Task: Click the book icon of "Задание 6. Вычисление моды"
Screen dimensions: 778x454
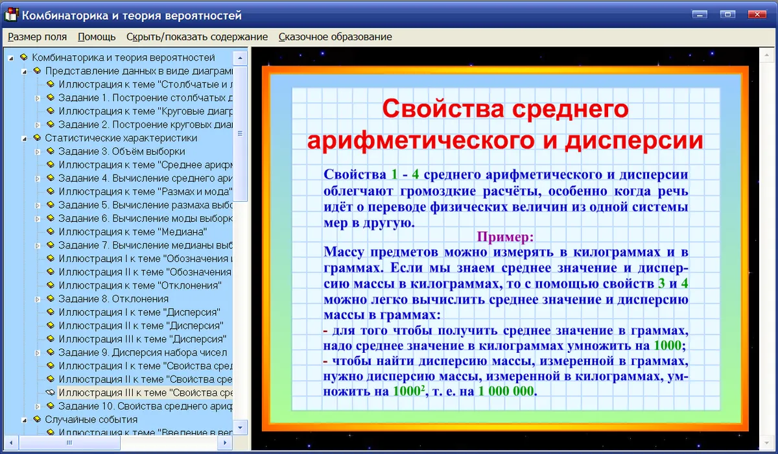Action: pyautogui.click(x=51, y=218)
